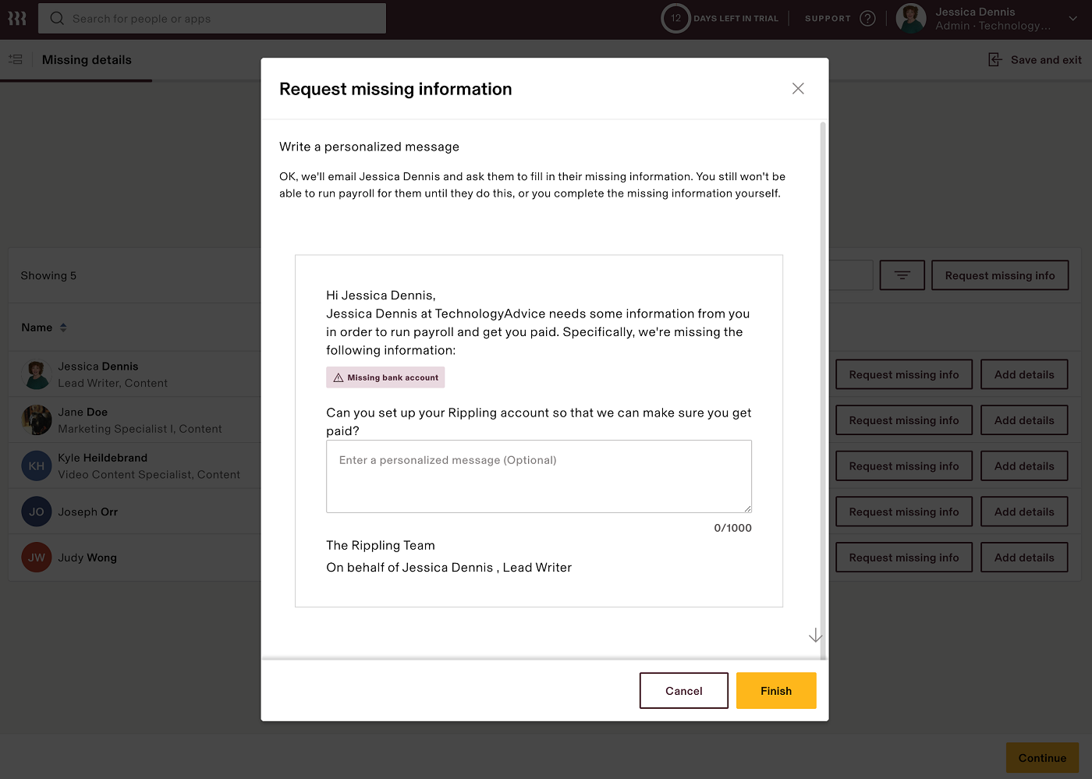Open the support help question icon
Viewport: 1092px width, 779px height.
[867, 18]
